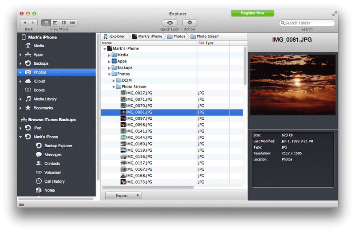This screenshot has width=355, height=232.
Task: Collapse the Photo Stream folder
Action: 114,87
